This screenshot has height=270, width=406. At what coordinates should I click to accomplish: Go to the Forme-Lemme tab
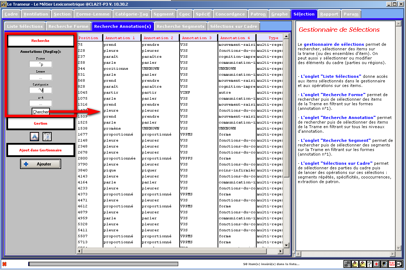click(x=93, y=14)
